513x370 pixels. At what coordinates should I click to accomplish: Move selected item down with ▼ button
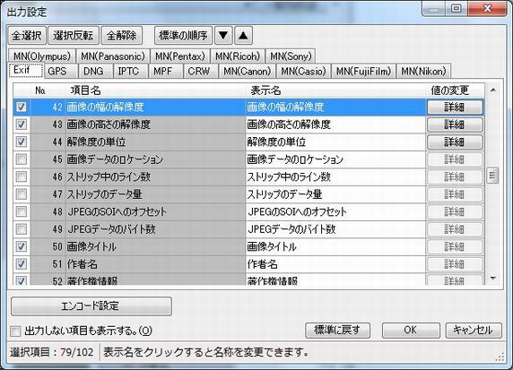(223, 35)
